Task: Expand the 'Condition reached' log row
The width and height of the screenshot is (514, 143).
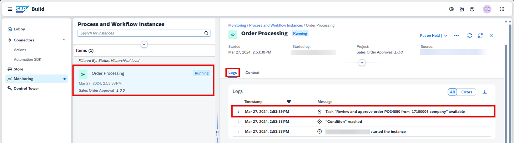Action: pos(238,122)
